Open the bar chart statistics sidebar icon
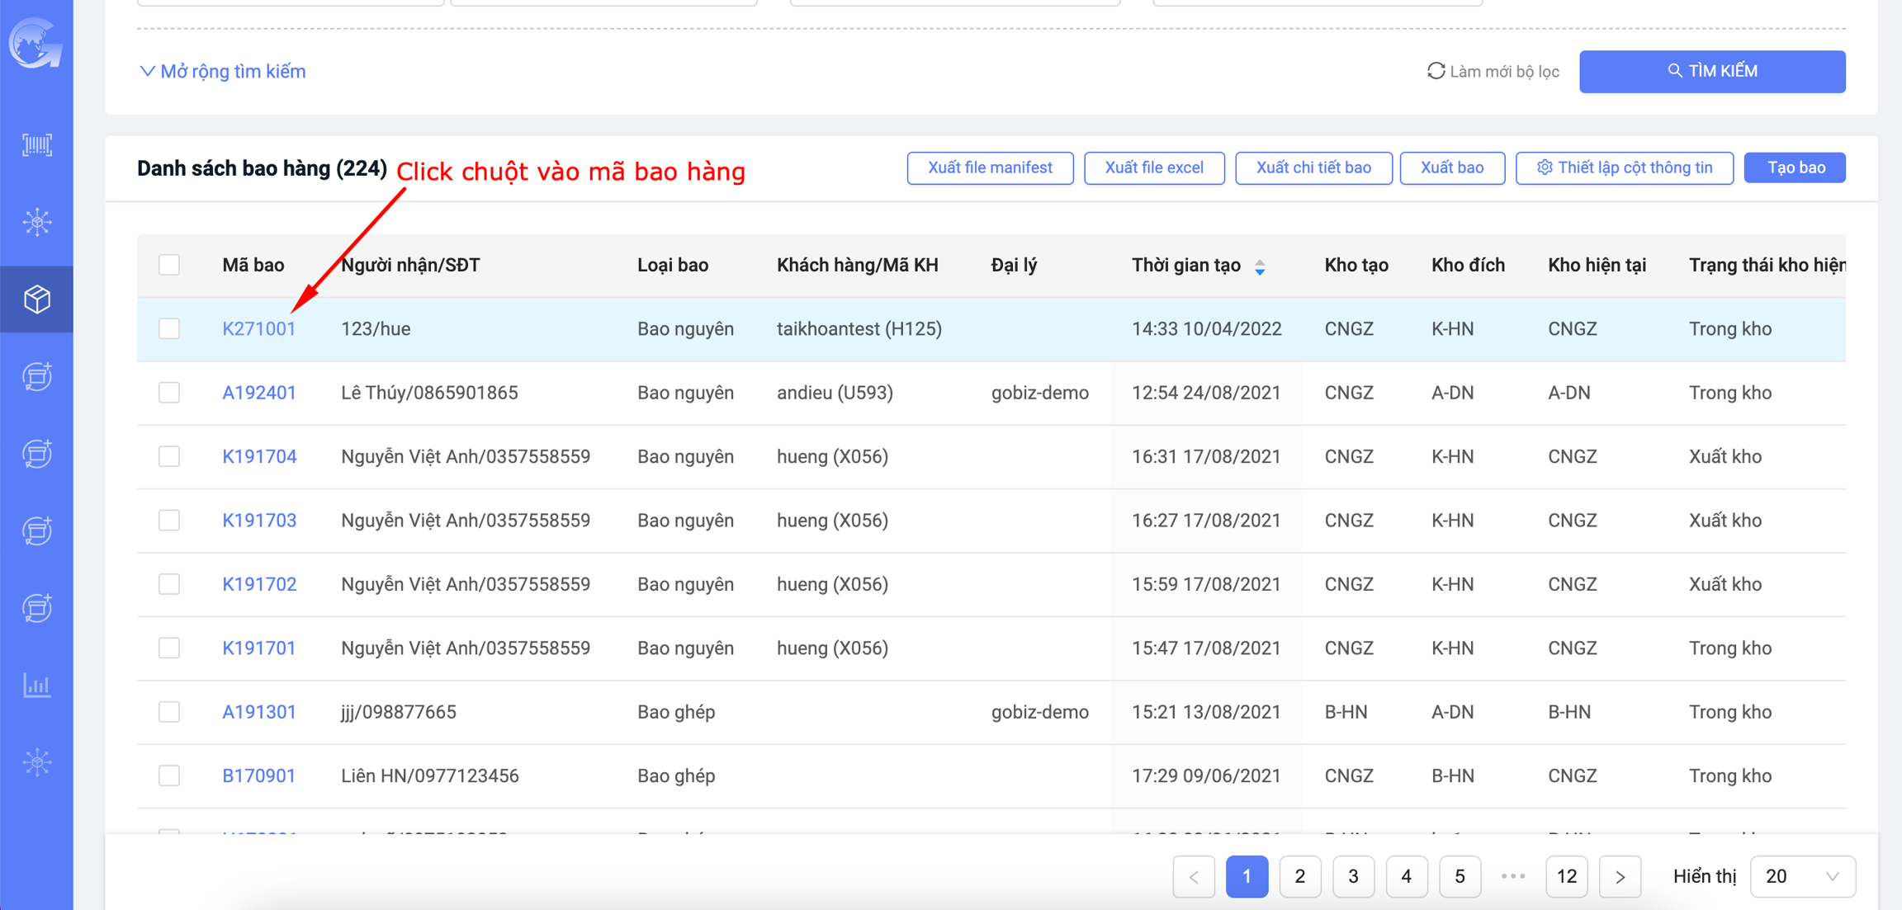 click(36, 685)
